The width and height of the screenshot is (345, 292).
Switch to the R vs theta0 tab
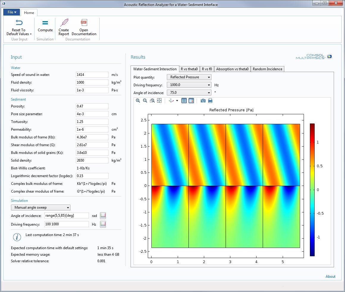click(x=189, y=69)
